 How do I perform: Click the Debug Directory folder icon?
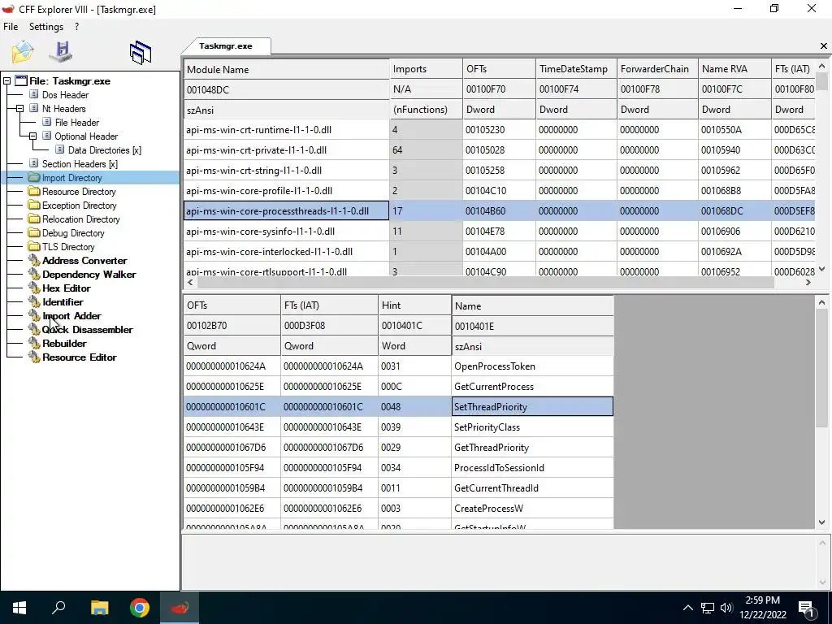[x=34, y=232]
